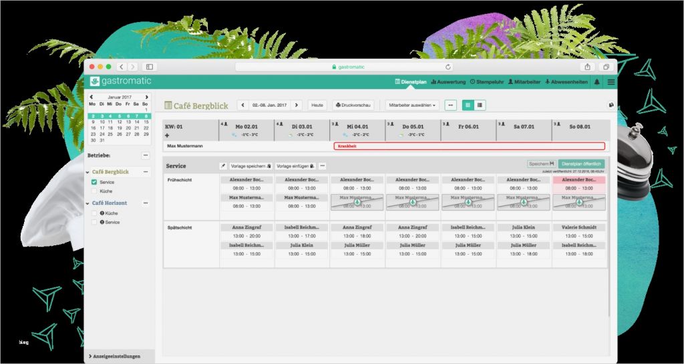This screenshot has width=684, height=364.
Task: Open the hamburger menu in header
Action: (x=611, y=82)
